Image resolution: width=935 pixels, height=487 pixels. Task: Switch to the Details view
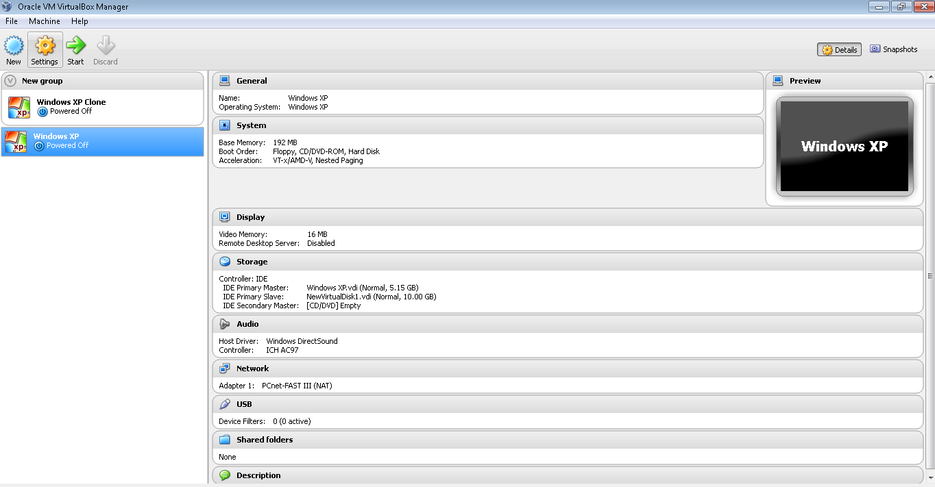pyautogui.click(x=840, y=49)
